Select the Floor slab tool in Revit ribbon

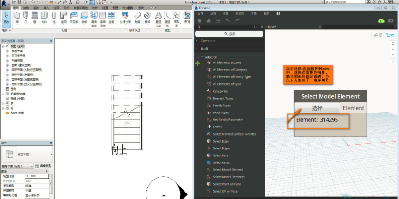84,18
